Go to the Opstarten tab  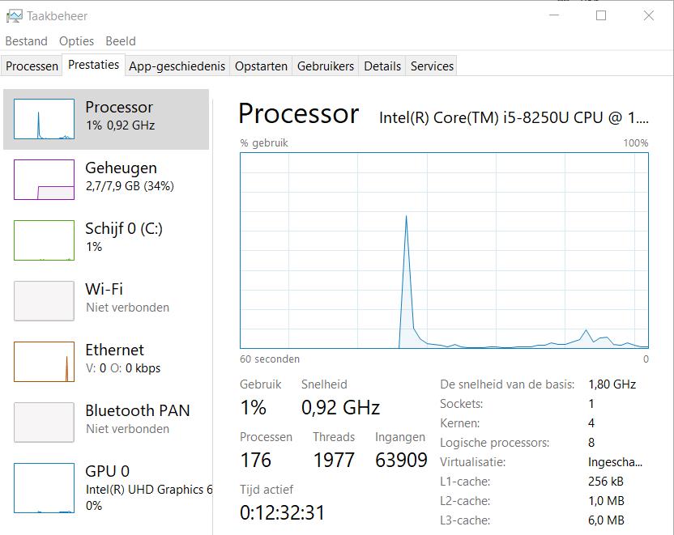pos(261,66)
